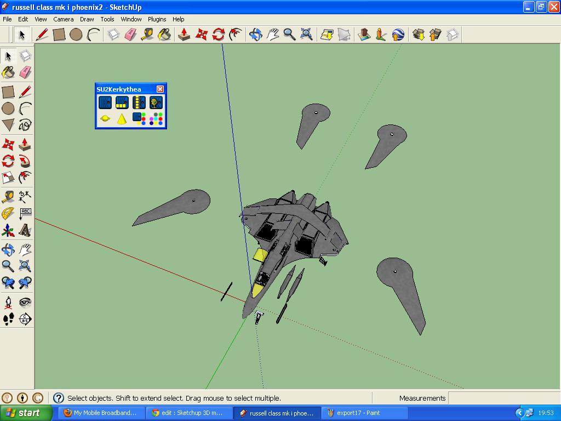The width and height of the screenshot is (561, 421).
Task: Open the Window menu
Action: tap(131, 19)
